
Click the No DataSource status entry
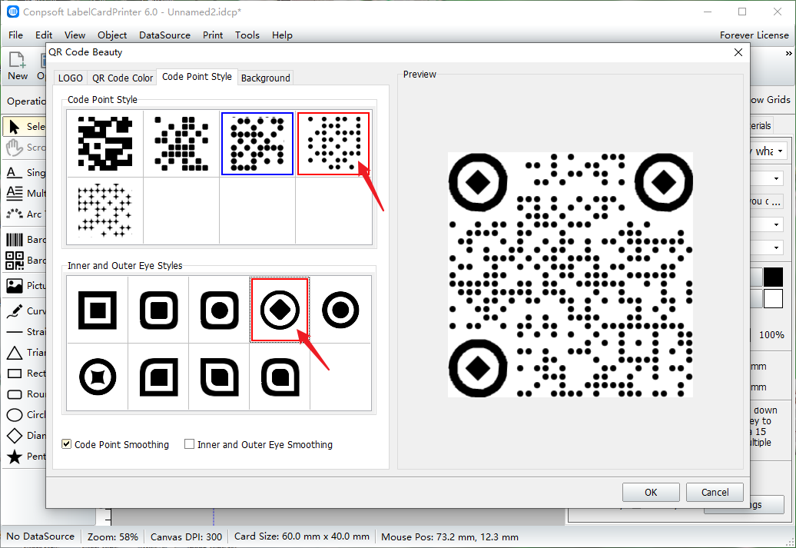pos(40,536)
